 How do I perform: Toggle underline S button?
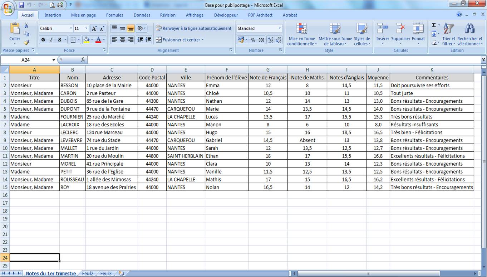click(x=59, y=40)
